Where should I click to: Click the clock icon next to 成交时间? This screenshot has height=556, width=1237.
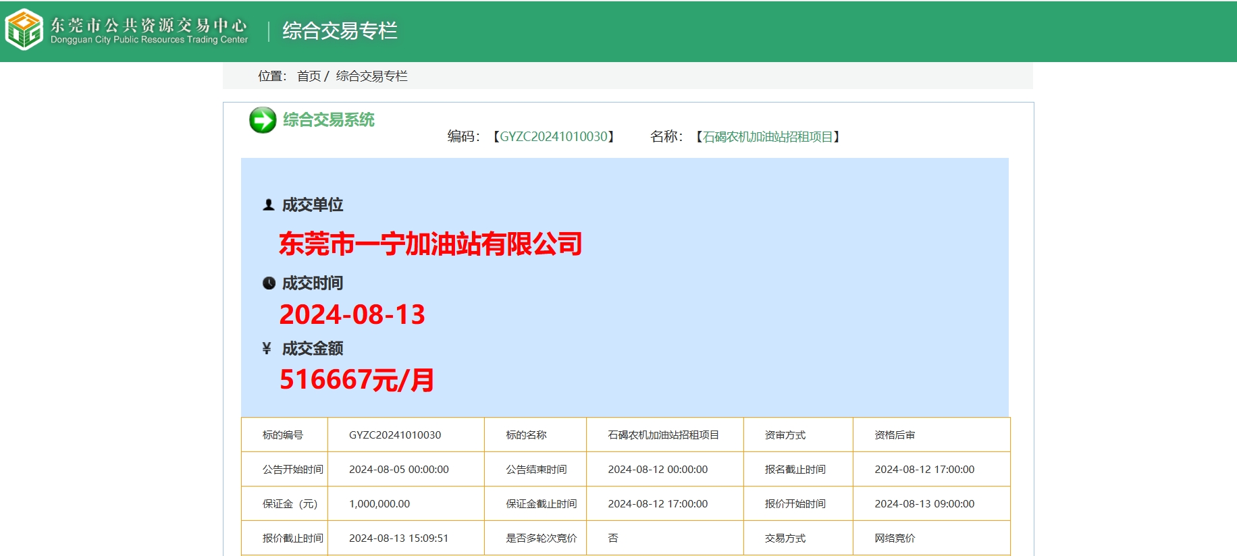[x=269, y=283]
